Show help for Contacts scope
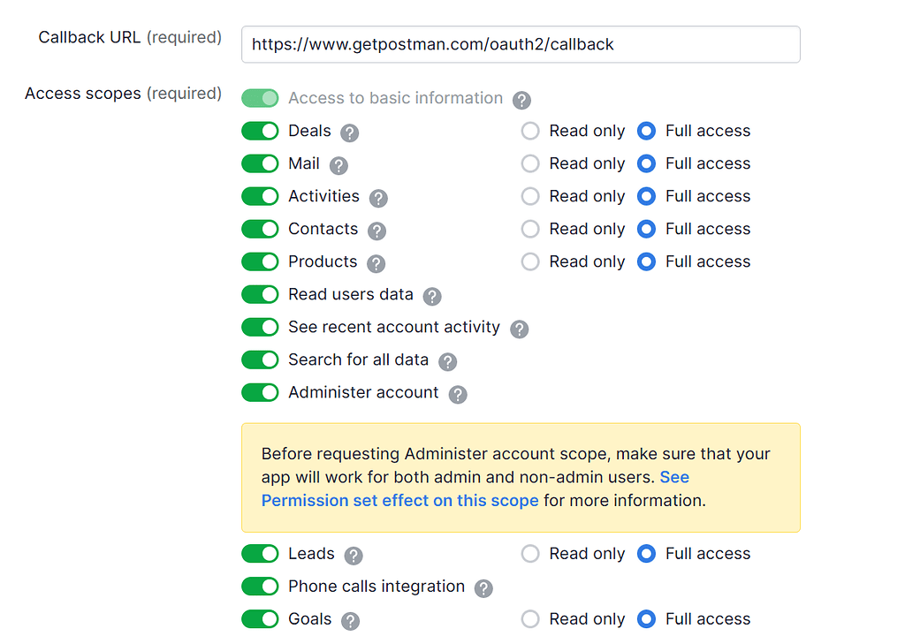The width and height of the screenshot is (905, 636). [376, 231]
